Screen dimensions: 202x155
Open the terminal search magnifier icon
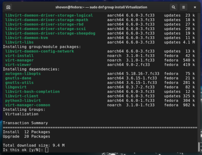pyautogui.click(x=173, y=7)
